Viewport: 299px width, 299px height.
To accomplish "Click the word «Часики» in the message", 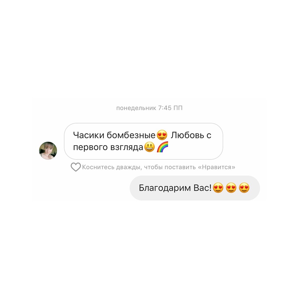I will coord(89,135).
